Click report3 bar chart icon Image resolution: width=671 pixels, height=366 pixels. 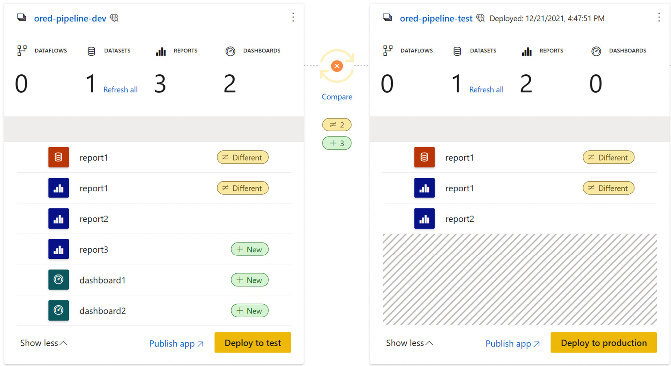click(x=59, y=249)
